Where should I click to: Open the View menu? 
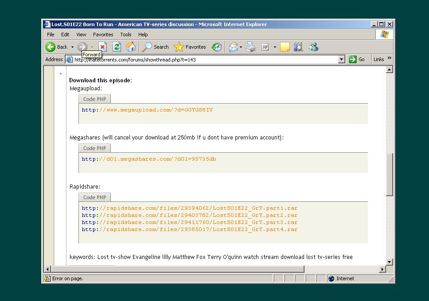(81, 35)
